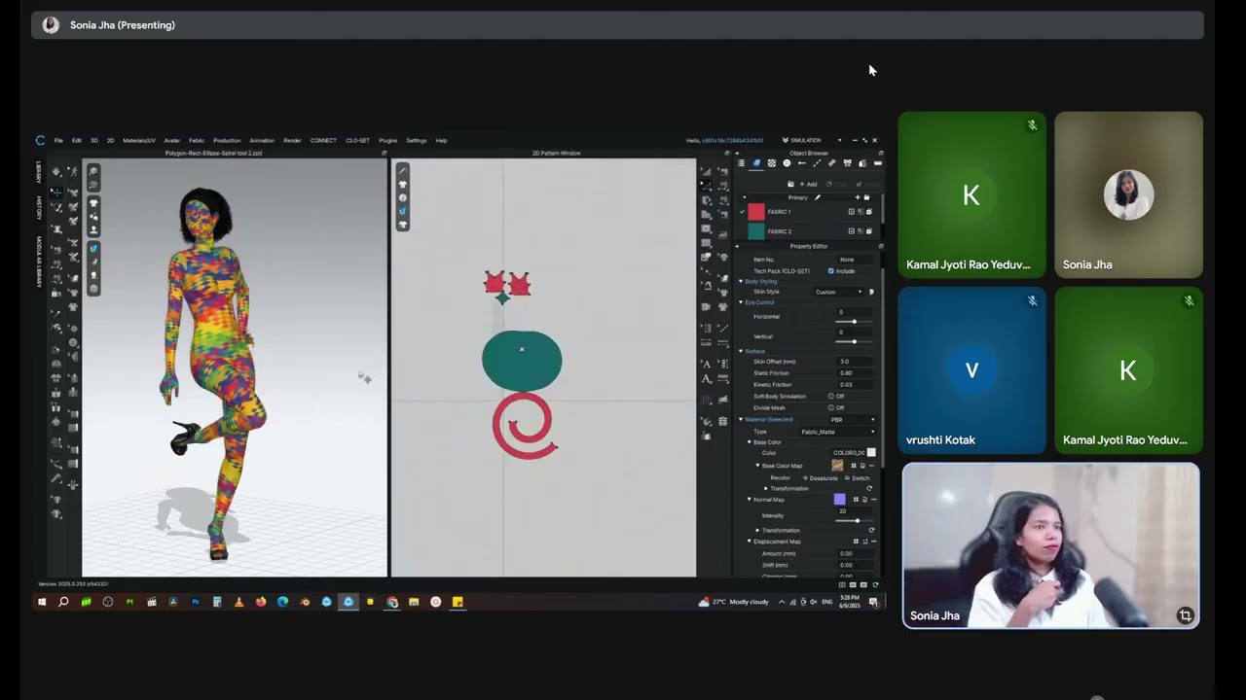1246x700 pixels.
Task: Open the Materials/UV menu
Action: click(139, 140)
